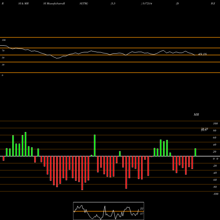This screenshot has height=220, width=220.
Task: Click the lowest red histogram bar
Action: click(82, 173)
